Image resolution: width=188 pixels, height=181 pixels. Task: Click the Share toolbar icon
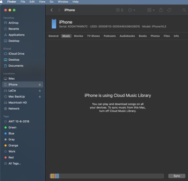pyautogui.click(x=161, y=10)
